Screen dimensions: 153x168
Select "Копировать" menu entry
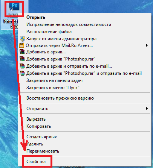[38, 126]
